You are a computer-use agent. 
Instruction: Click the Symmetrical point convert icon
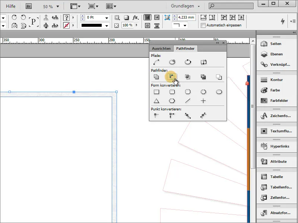203,115
